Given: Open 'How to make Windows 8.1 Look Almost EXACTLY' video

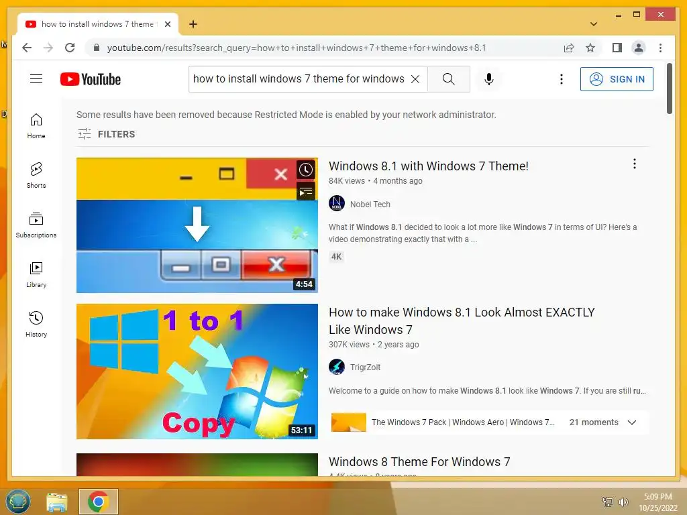Looking at the screenshot, I should [x=462, y=321].
